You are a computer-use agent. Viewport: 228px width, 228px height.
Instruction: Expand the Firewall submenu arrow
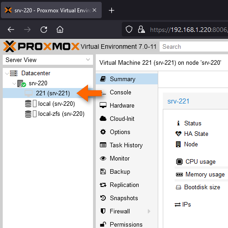(149, 211)
